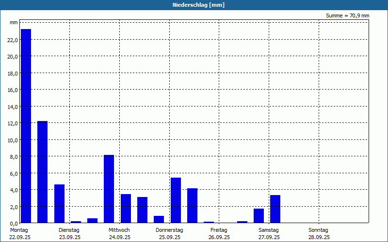Click the date 27.09.25

269,237
